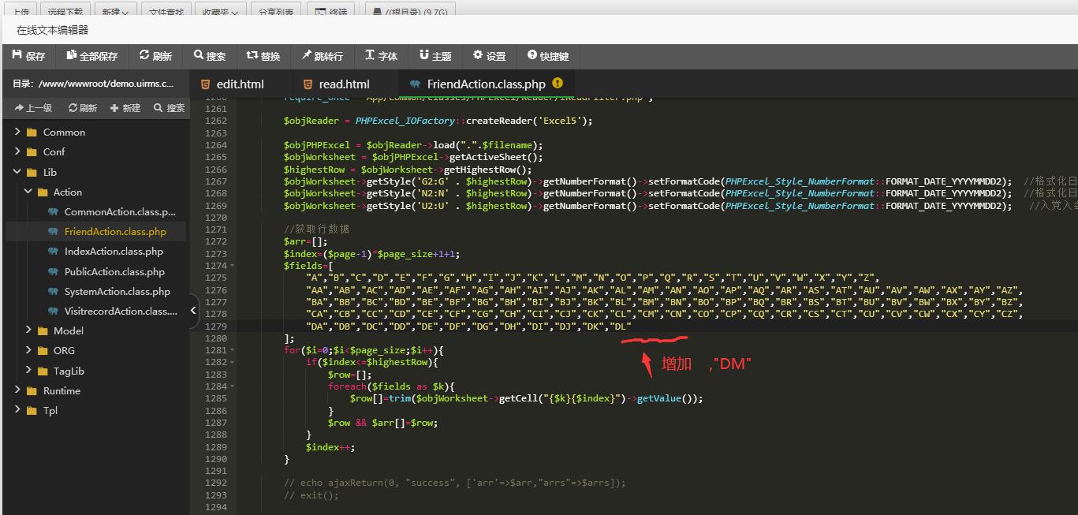This screenshot has width=1078, height=515.
Task: Click 全部保存 (Save All) in the editor toolbar
Action: [x=92, y=56]
